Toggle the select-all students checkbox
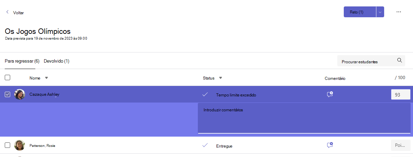This screenshot has width=413, height=157. coord(7,77)
